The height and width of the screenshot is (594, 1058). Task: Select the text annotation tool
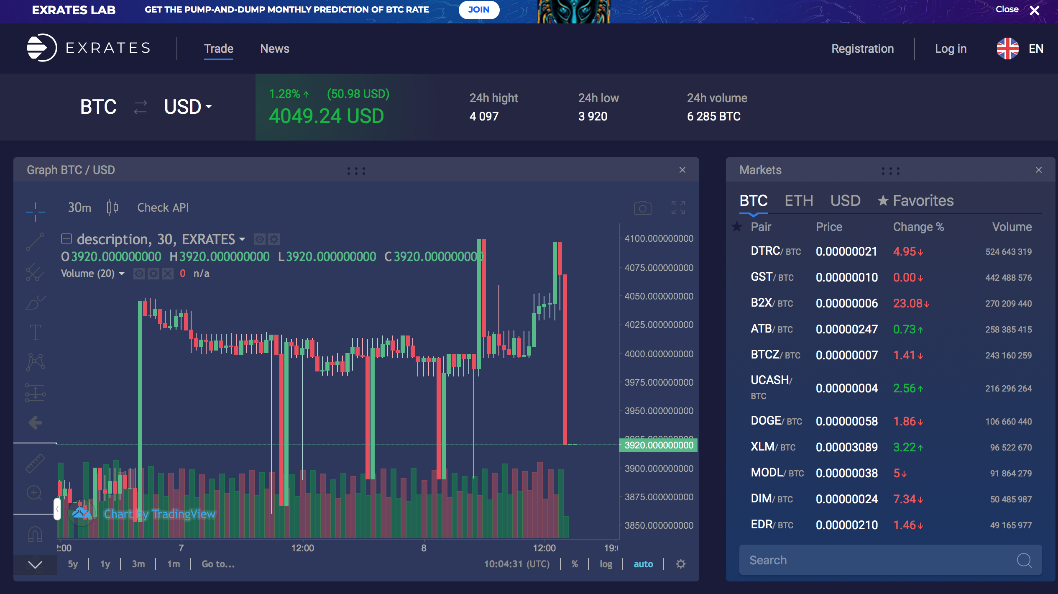[35, 332]
